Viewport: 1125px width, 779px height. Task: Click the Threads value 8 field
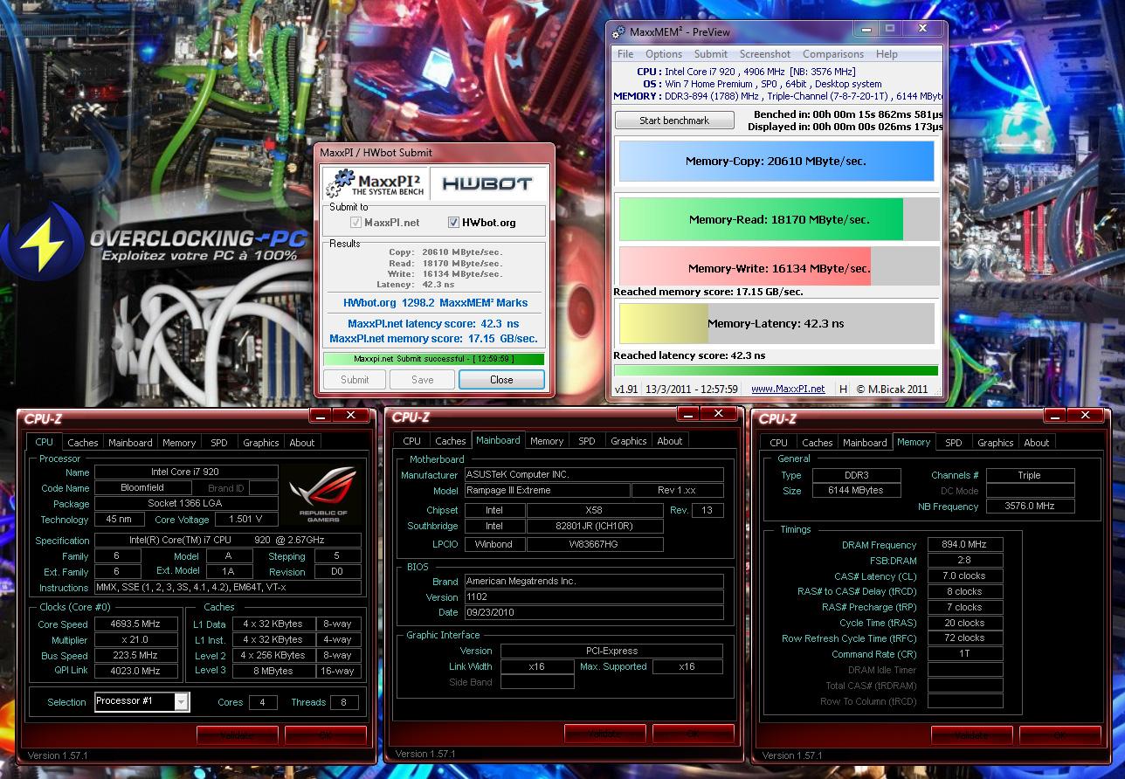[x=344, y=702]
